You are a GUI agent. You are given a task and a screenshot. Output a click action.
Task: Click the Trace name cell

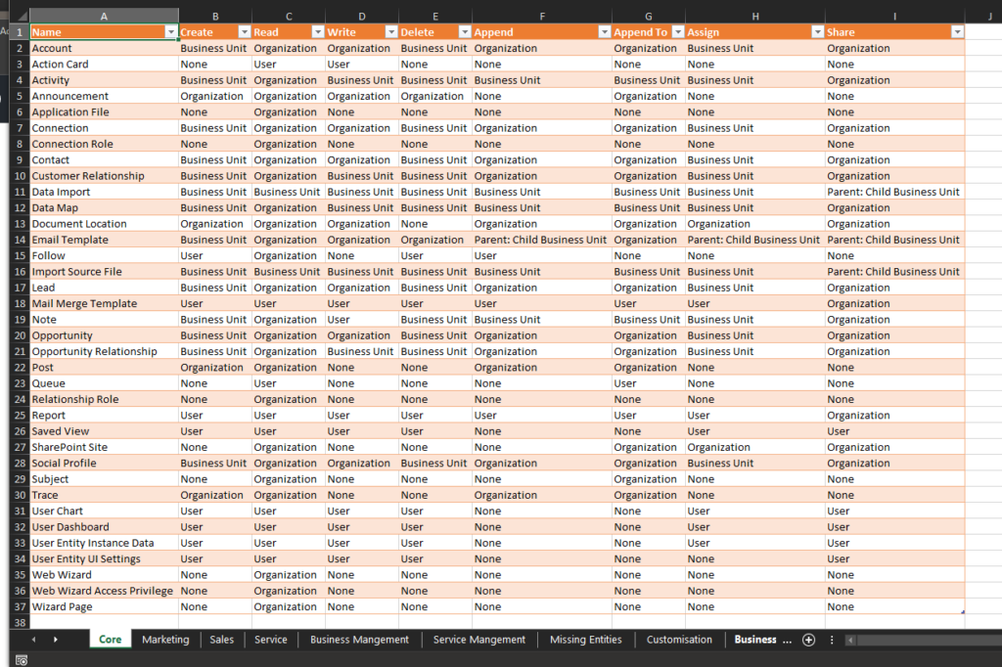[104, 495]
